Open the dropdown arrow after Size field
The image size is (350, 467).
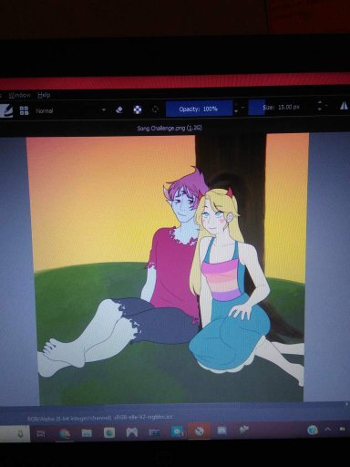[x=326, y=106]
